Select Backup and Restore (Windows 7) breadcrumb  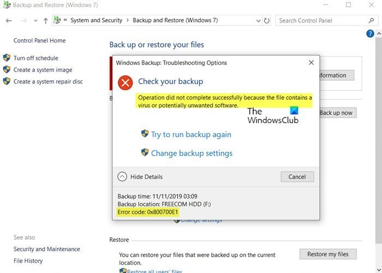(176, 21)
